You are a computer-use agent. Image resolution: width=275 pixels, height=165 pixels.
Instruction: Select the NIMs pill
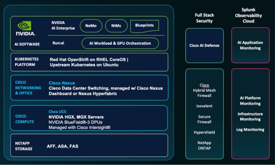(116, 26)
